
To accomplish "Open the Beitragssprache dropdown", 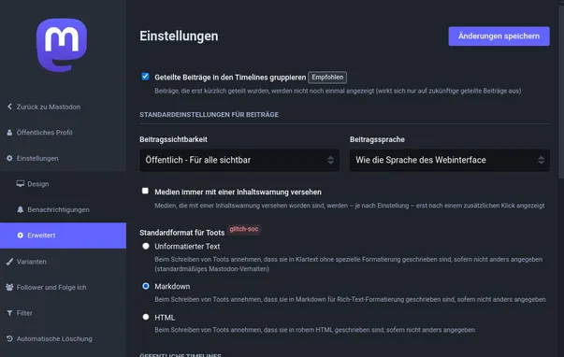I will 450,160.
